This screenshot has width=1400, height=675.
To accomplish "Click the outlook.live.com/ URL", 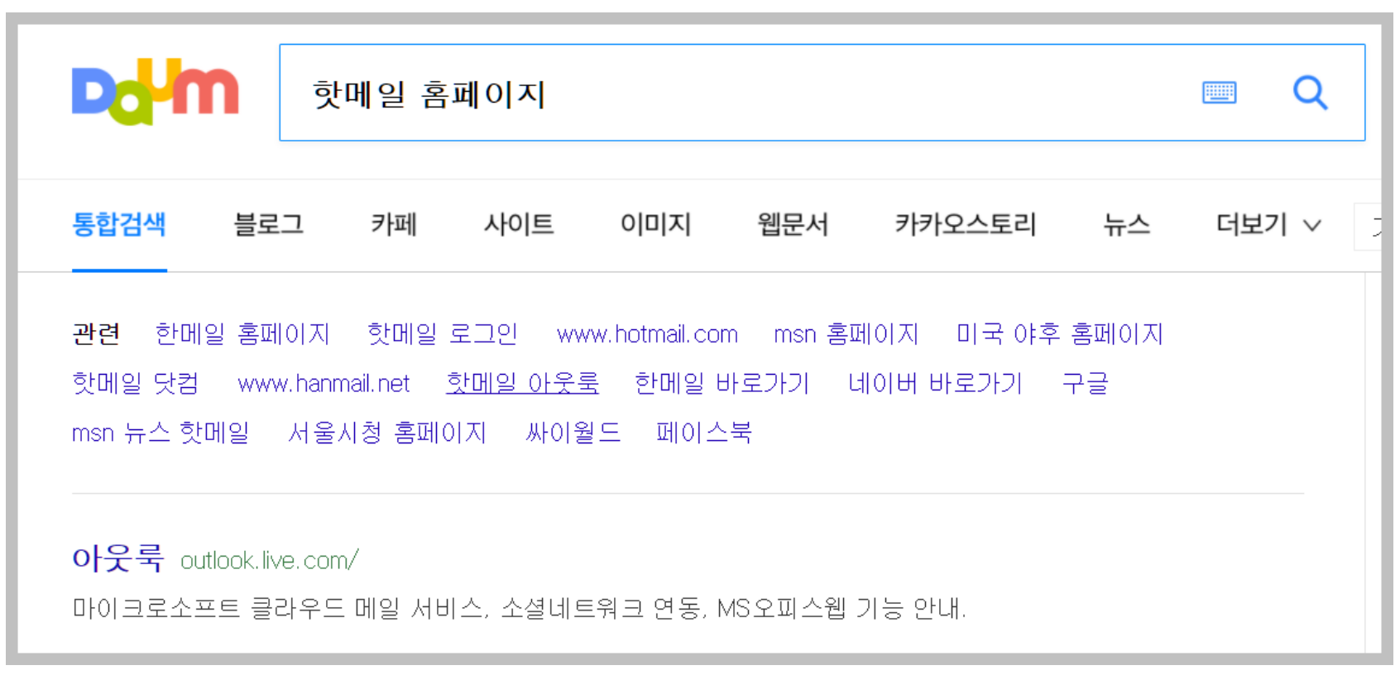I will [x=270, y=561].
